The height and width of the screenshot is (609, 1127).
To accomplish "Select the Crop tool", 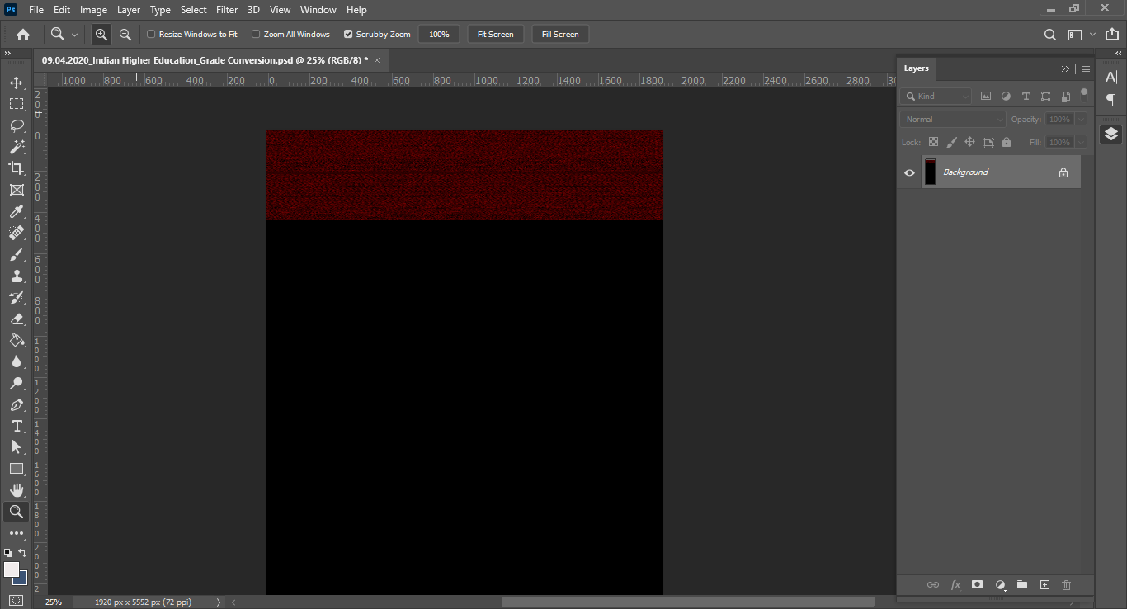I will (17, 168).
